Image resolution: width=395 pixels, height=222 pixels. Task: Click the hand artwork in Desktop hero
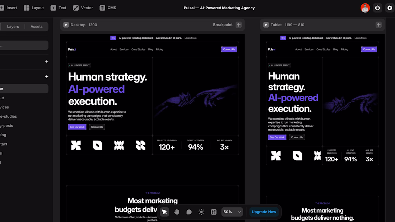tap(195, 101)
